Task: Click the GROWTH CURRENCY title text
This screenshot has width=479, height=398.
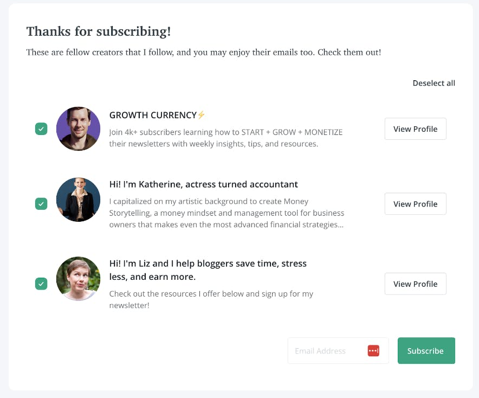Action: tap(153, 115)
